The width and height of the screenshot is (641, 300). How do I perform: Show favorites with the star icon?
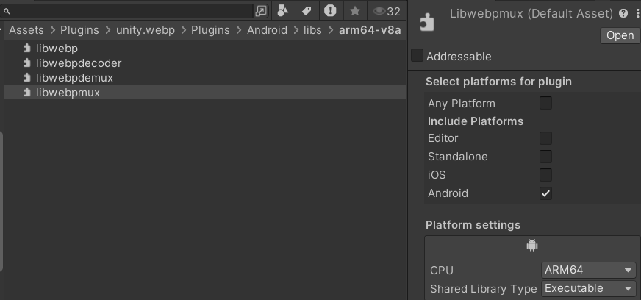coord(355,11)
